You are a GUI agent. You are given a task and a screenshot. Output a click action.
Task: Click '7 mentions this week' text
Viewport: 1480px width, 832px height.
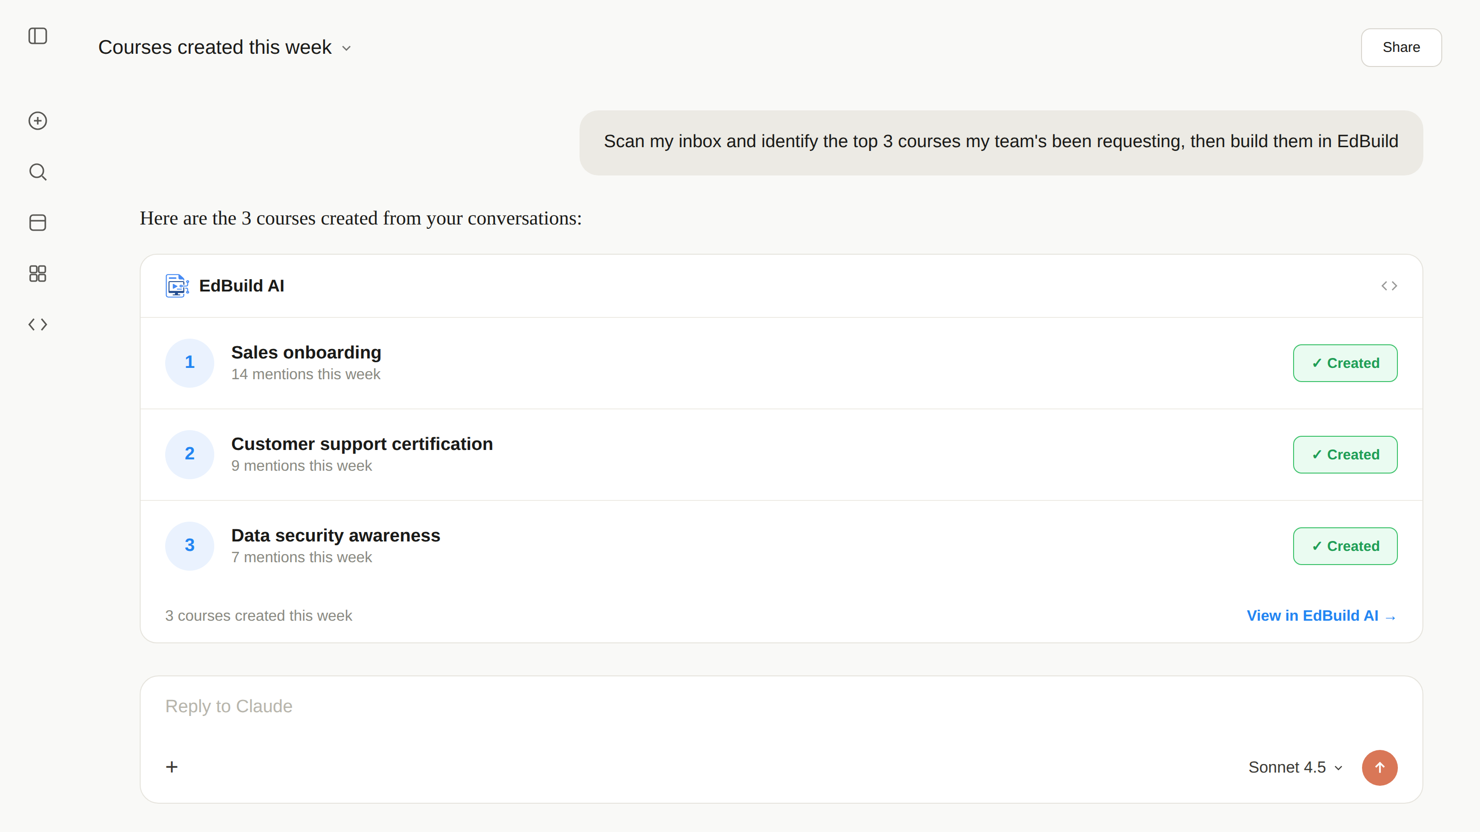(302, 557)
